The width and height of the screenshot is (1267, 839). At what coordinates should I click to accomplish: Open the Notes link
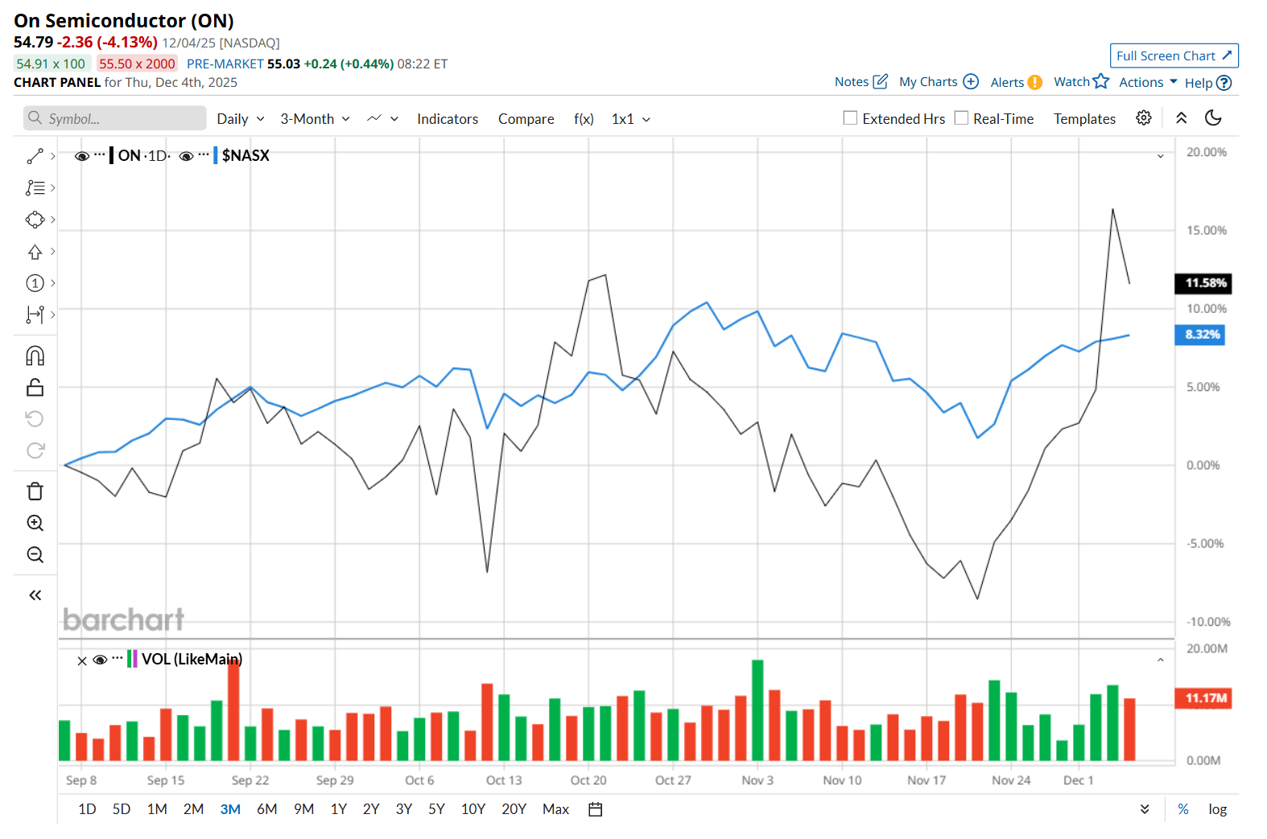click(x=852, y=82)
